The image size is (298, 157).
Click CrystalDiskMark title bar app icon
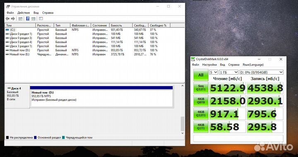[x=193, y=59]
